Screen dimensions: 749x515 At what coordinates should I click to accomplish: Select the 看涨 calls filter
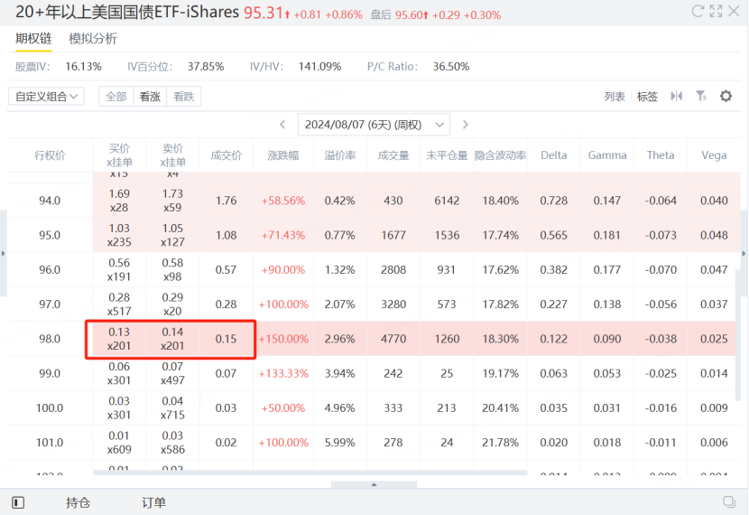pyautogui.click(x=150, y=96)
